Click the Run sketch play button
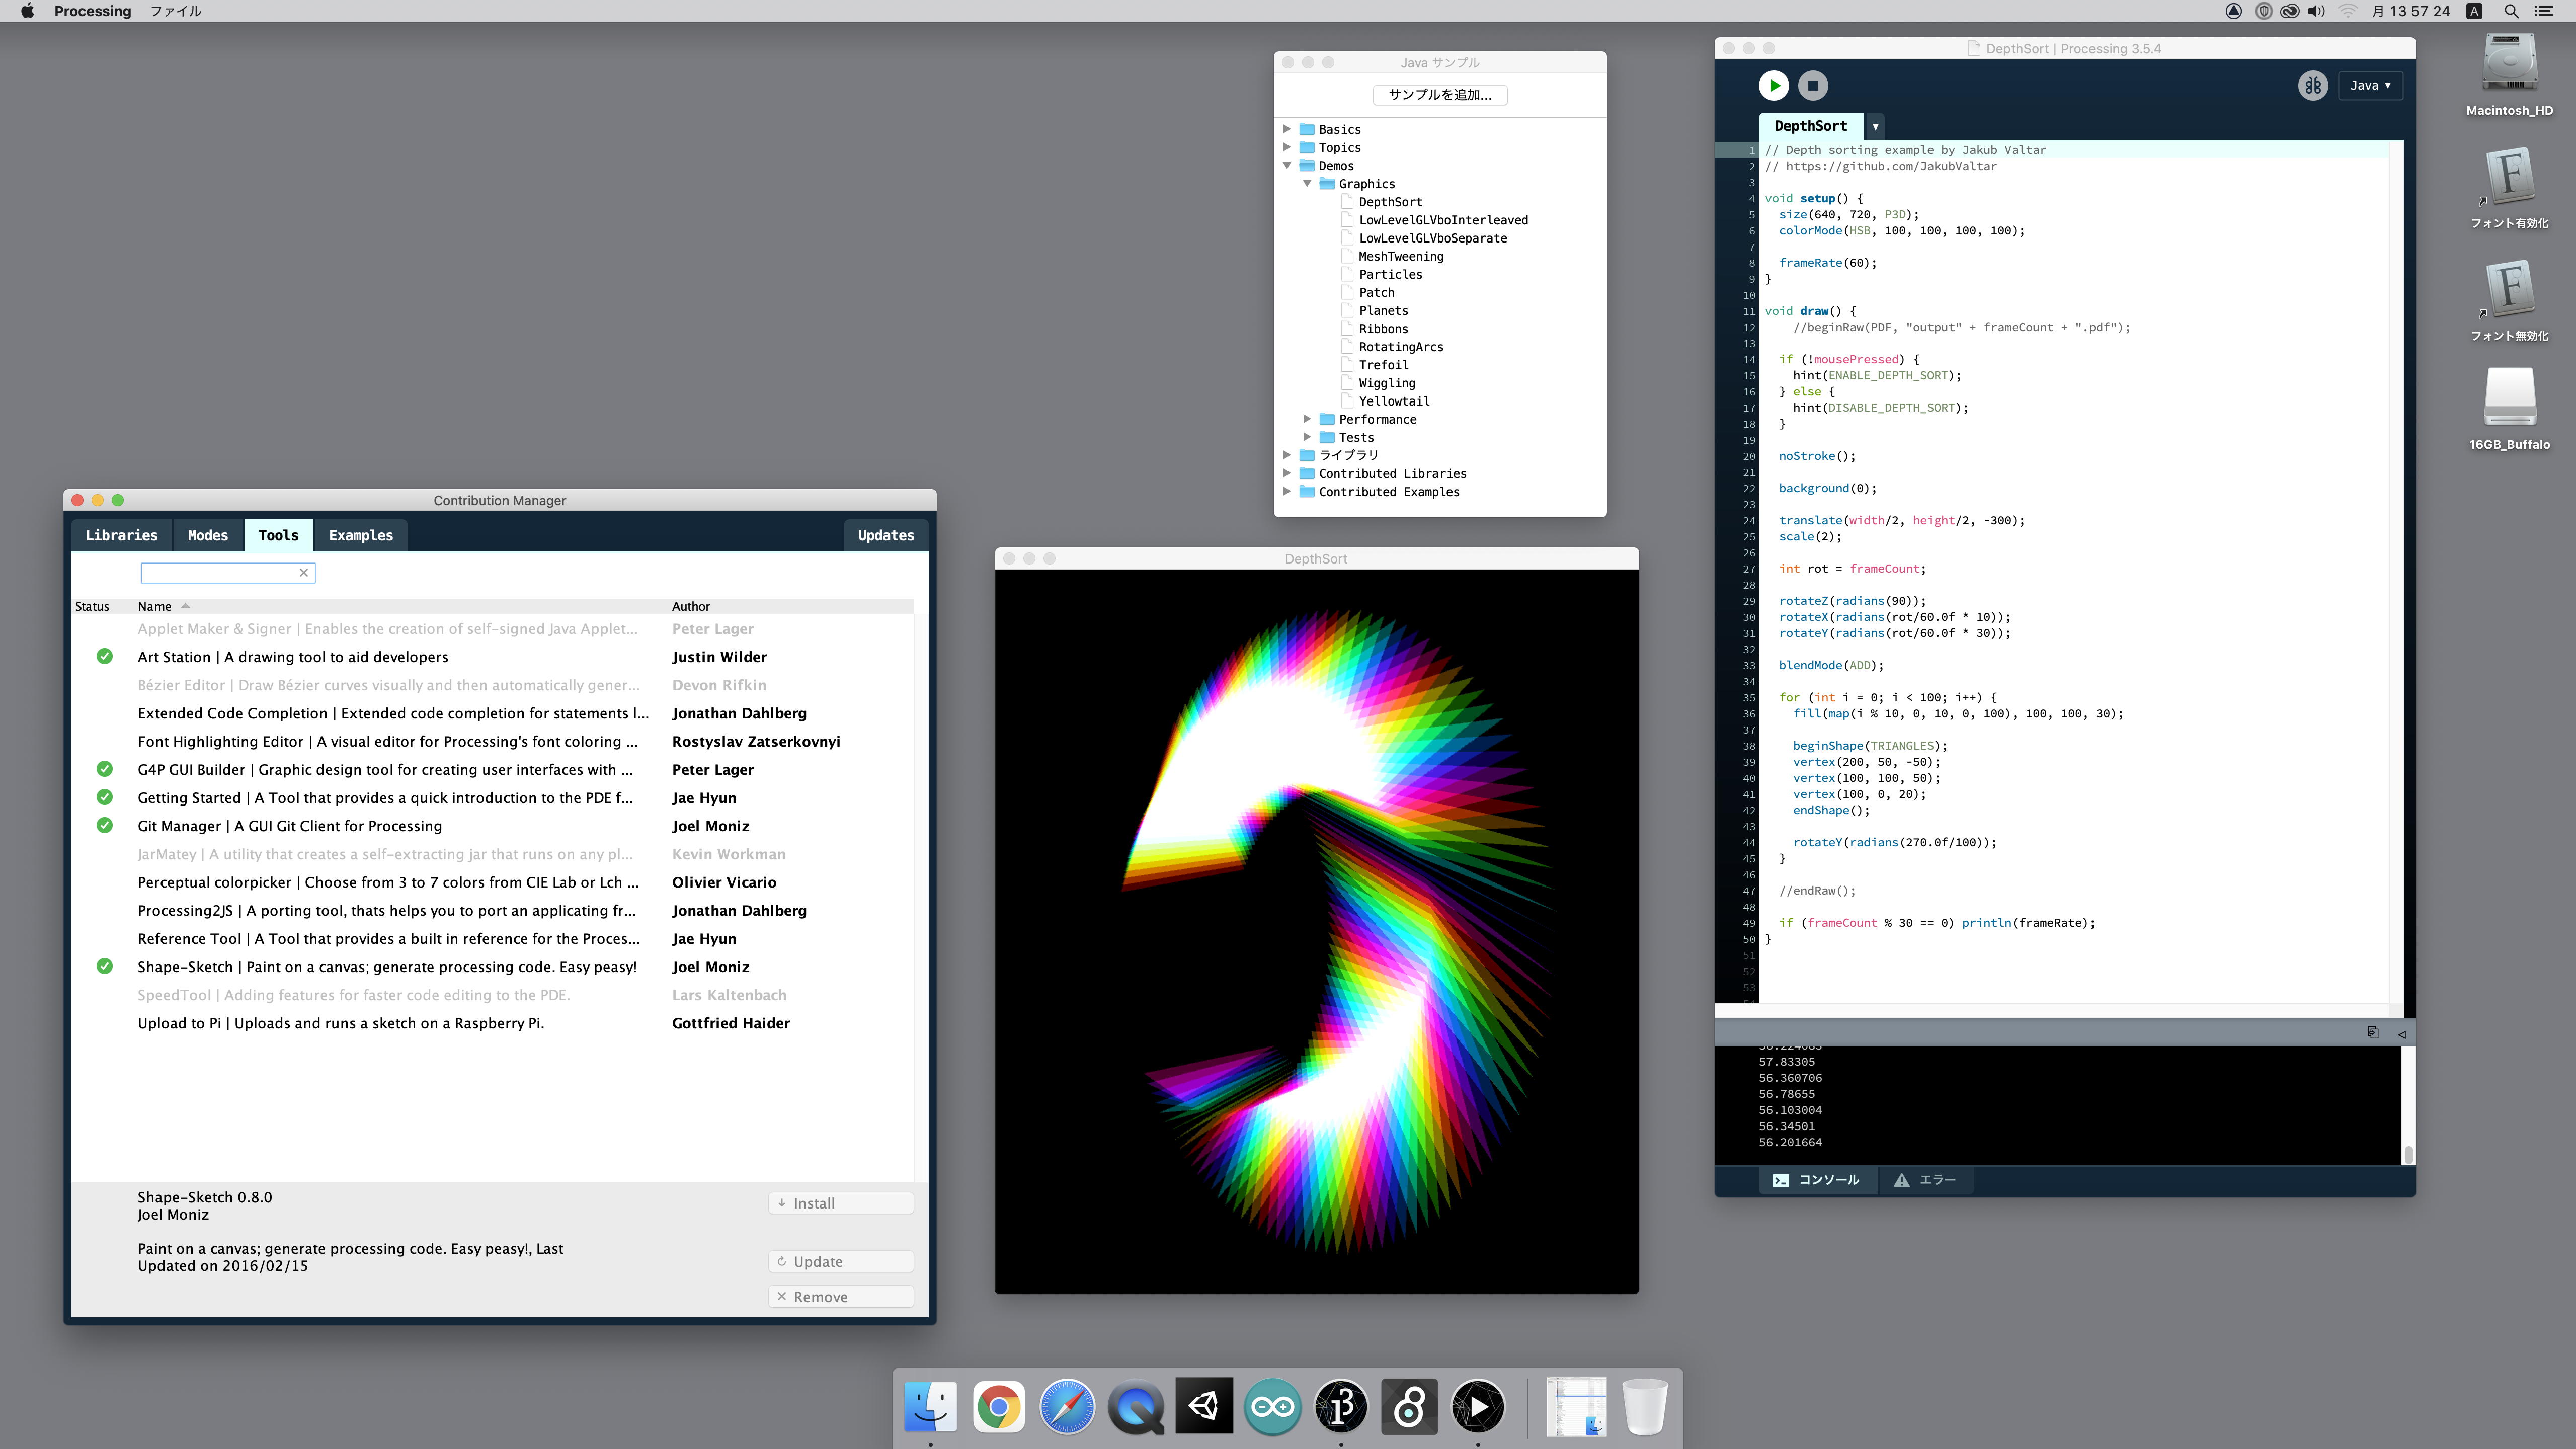Image resolution: width=2576 pixels, height=1449 pixels. point(1773,86)
